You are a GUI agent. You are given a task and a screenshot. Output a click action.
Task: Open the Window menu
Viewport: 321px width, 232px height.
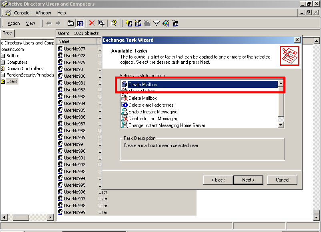[43, 13]
